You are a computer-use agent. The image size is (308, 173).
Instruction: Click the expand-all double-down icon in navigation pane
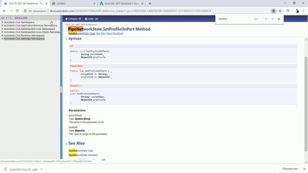tap(6, 18)
